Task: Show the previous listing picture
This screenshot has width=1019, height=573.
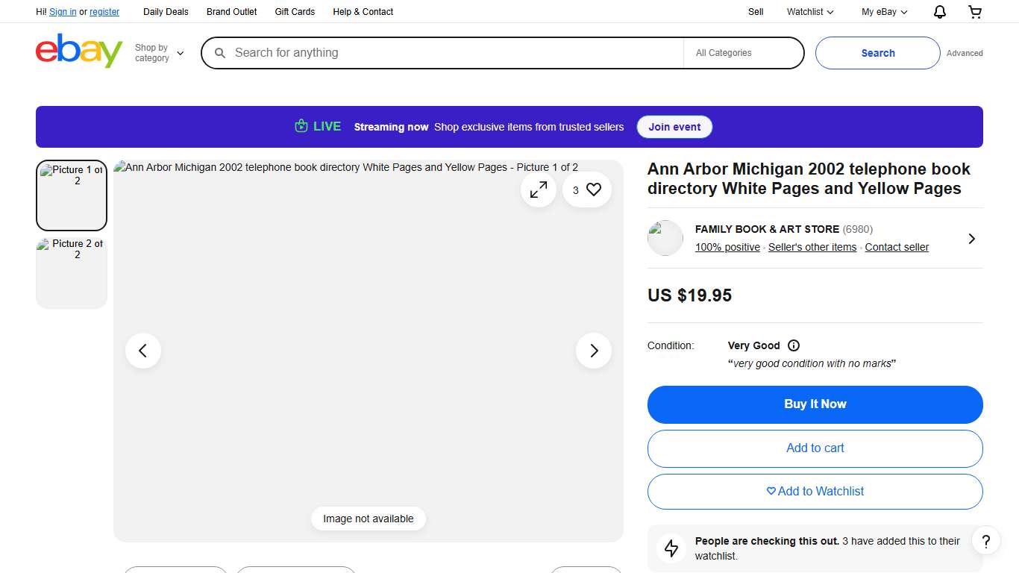Action: (143, 351)
